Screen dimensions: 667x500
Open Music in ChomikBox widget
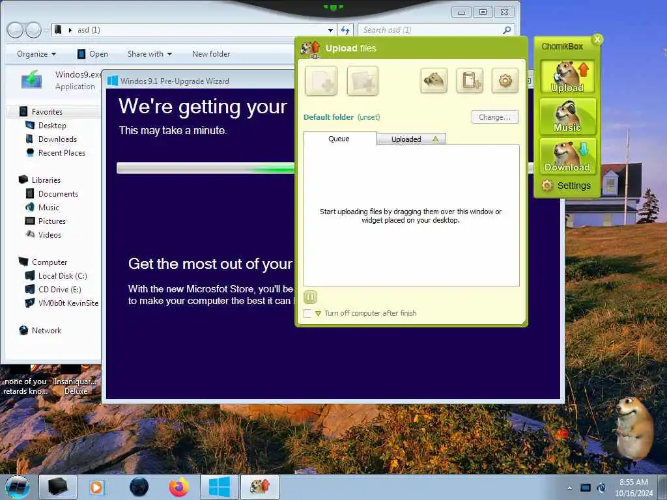(x=567, y=117)
